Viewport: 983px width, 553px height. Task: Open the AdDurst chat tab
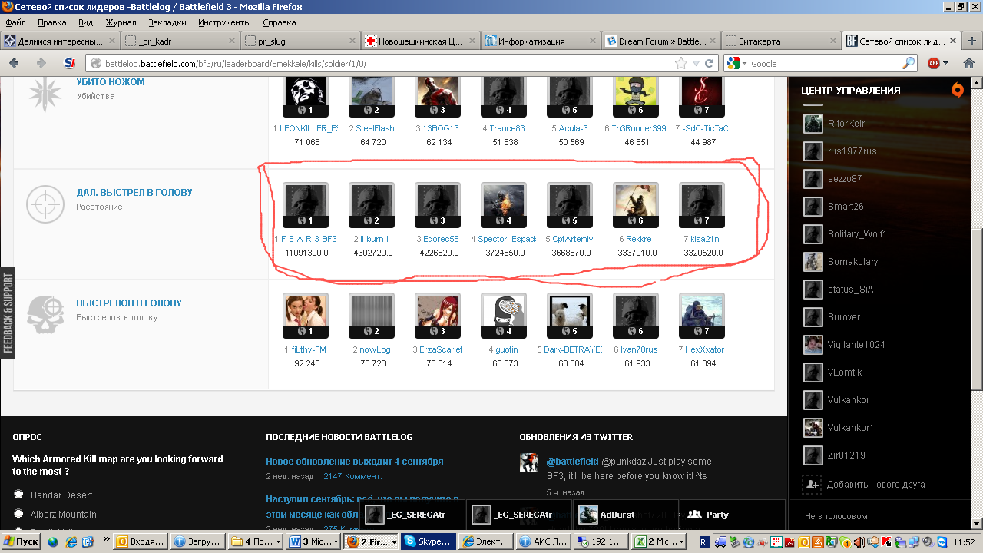627,515
